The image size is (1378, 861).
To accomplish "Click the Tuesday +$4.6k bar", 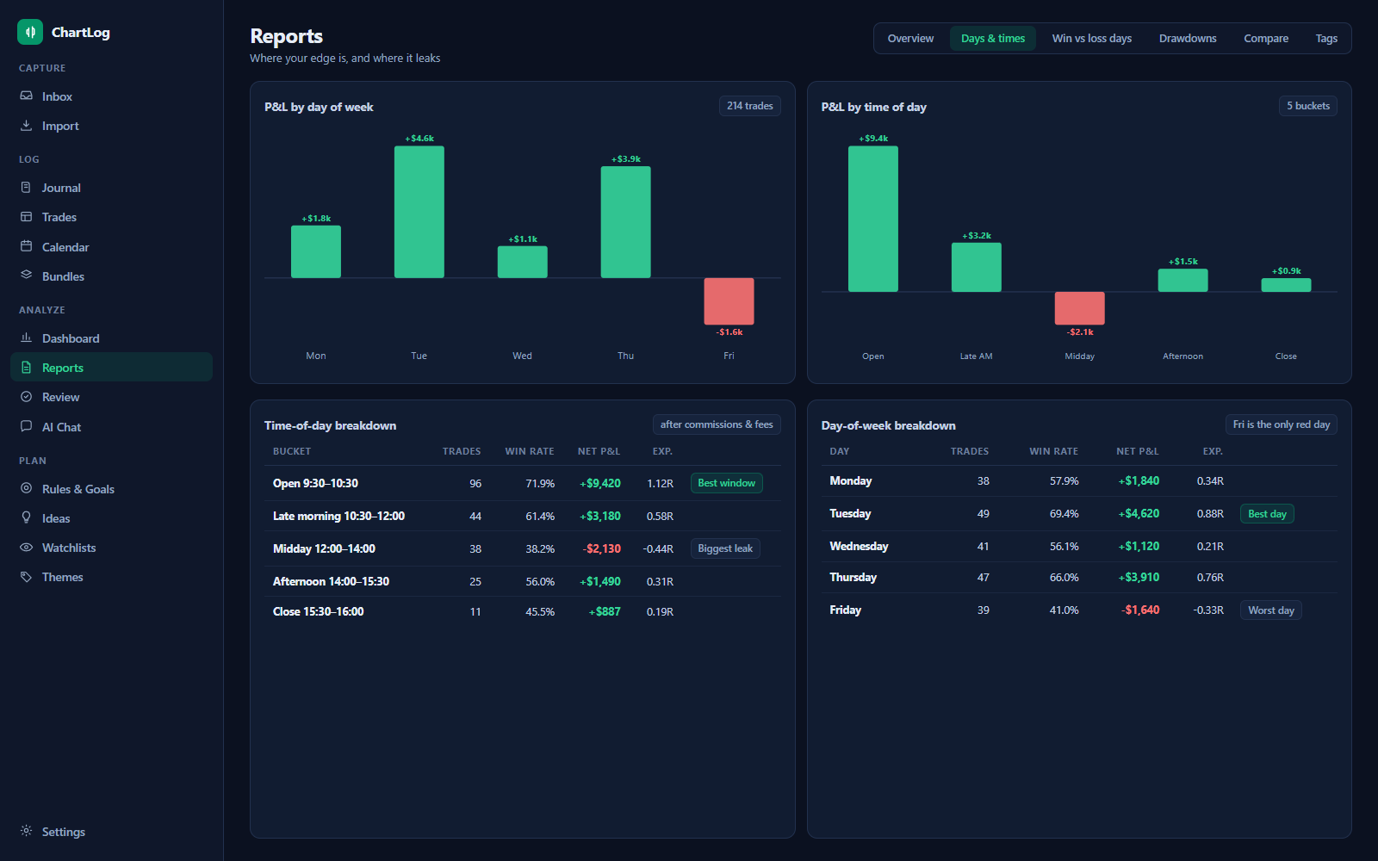I will 419,212.
